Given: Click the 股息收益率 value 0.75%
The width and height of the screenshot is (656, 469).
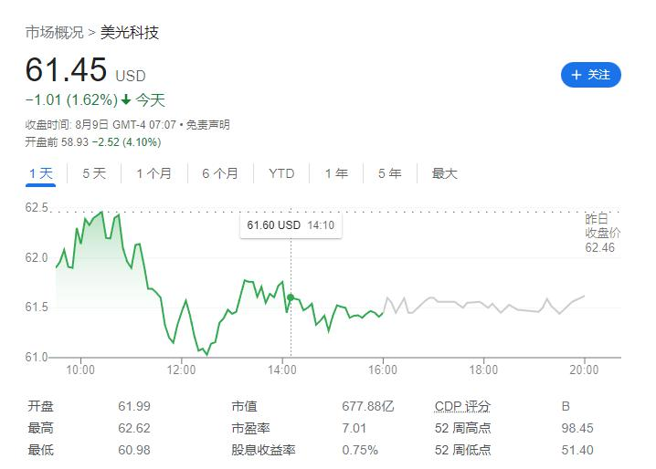Looking at the screenshot, I should 360,450.
